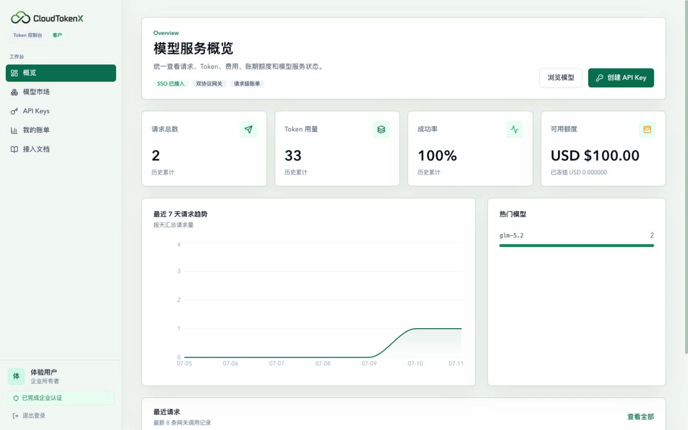
Task: Open 我的账单 in sidebar
Action: point(61,130)
